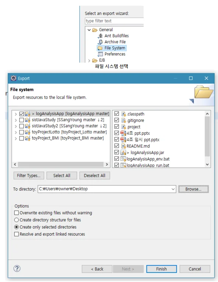Check the sistJavaStudy project checkbox
This screenshot has width=218, height=282.
pos(21,120)
